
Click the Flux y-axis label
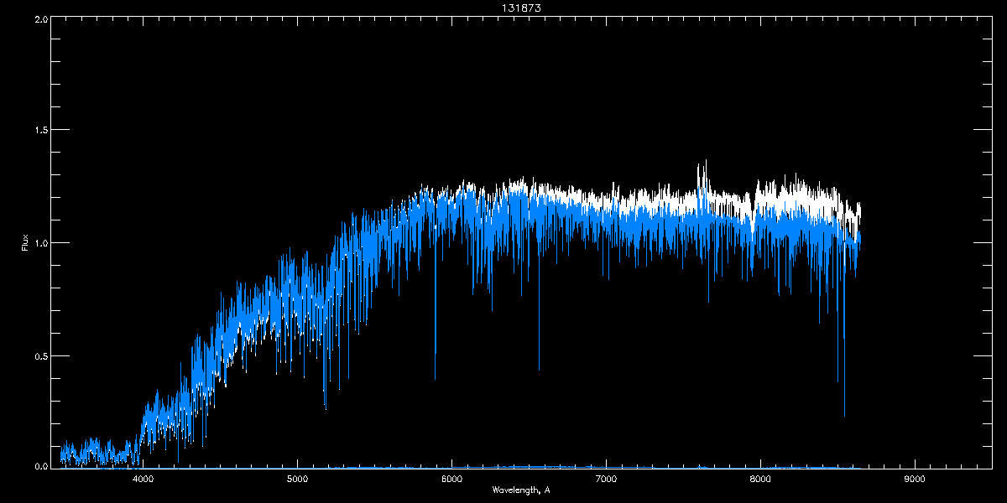pos(25,242)
